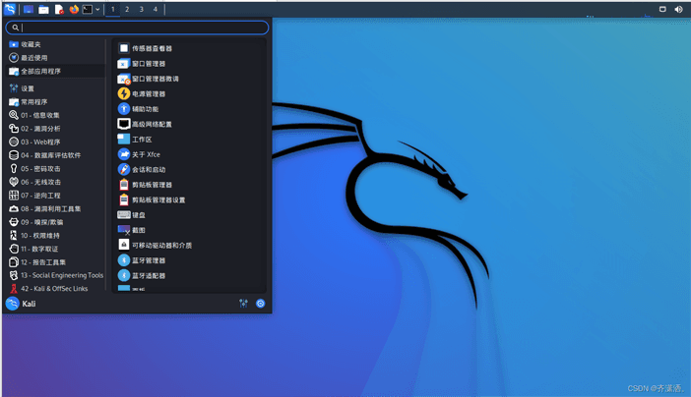691x397 pixels.
Task: Open category 10 - 权限维持
Action: [56, 236]
